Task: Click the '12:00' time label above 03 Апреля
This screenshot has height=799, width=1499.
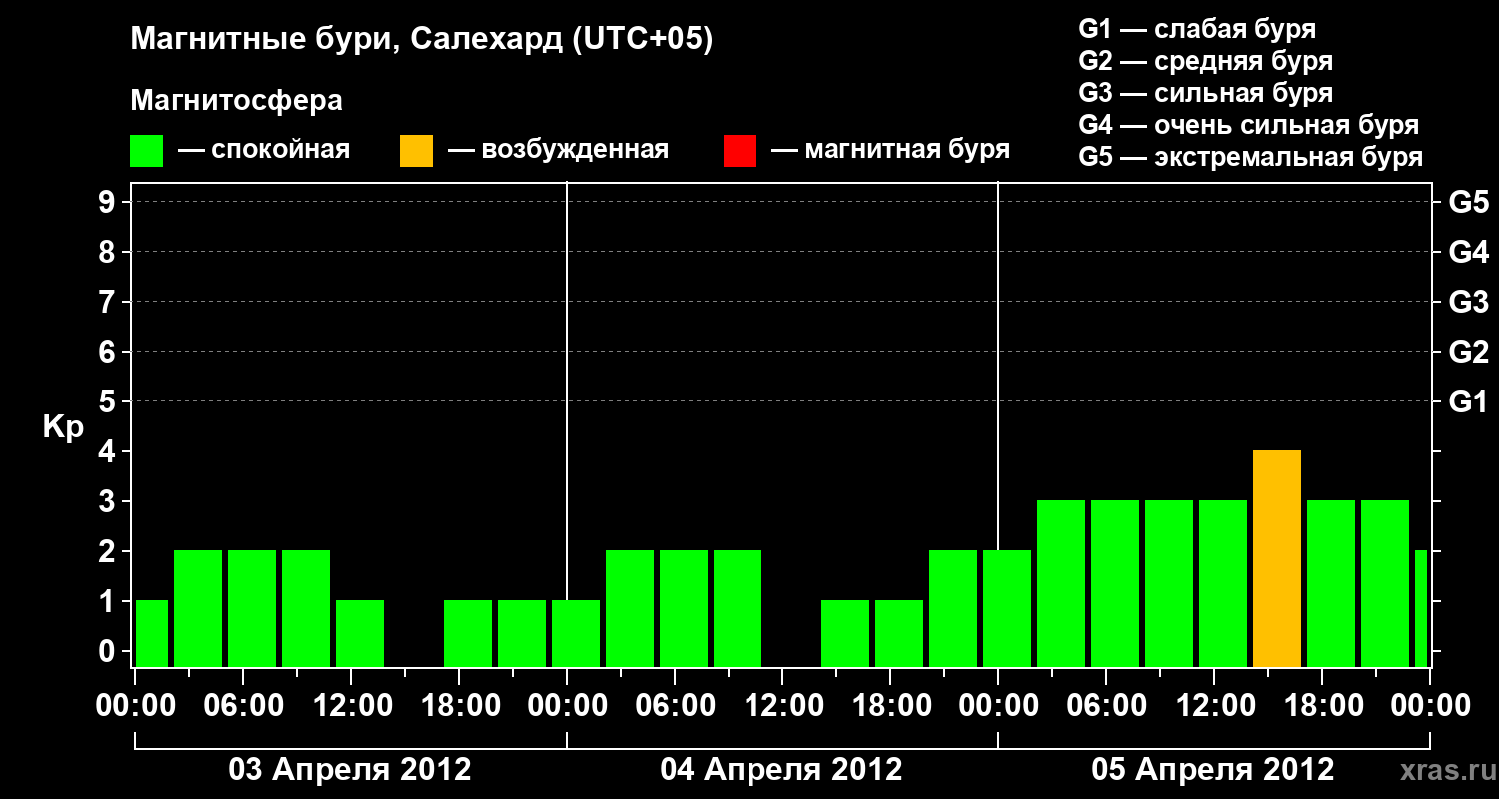Action: (351, 706)
